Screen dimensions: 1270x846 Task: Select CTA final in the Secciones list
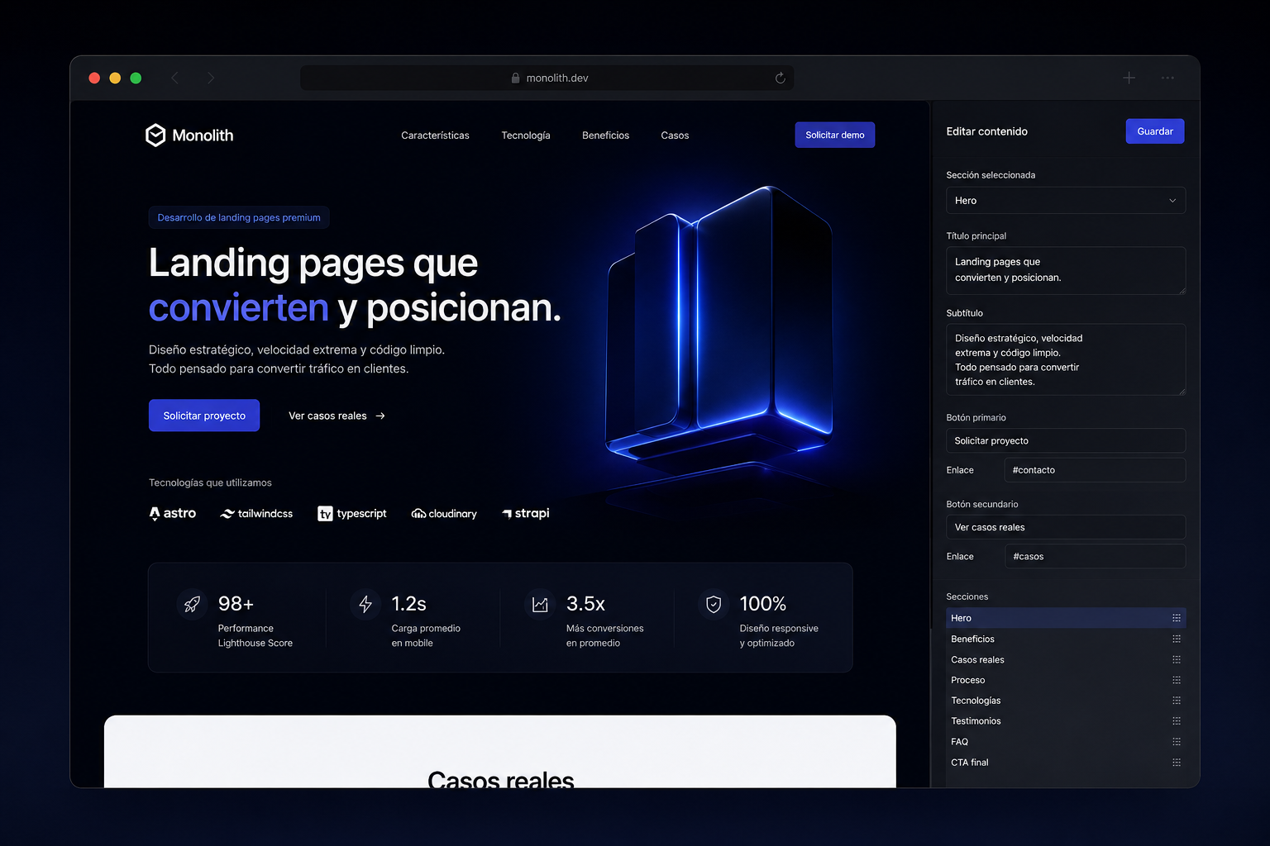[x=1066, y=763]
